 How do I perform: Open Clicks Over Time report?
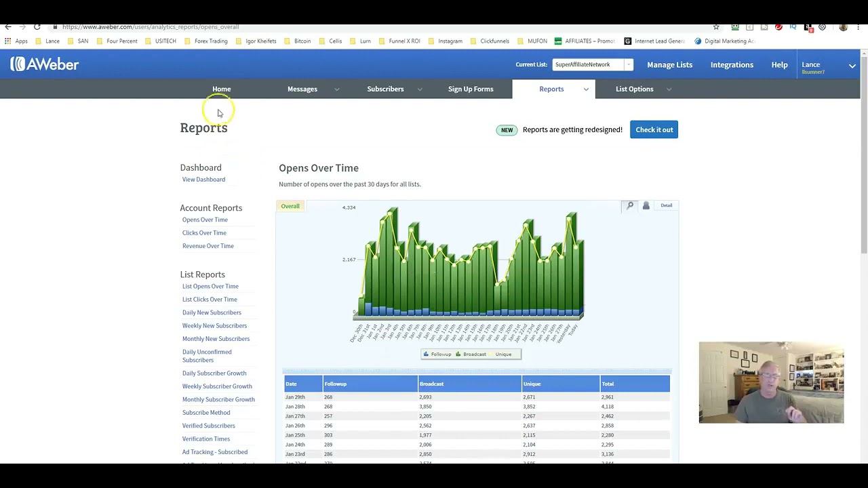pyautogui.click(x=204, y=232)
